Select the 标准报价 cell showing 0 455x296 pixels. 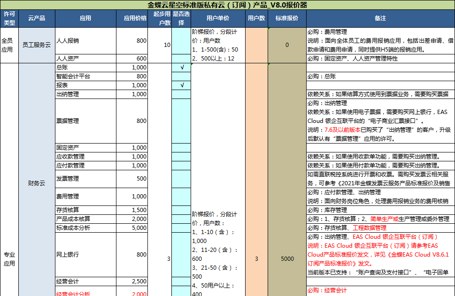[287, 45]
